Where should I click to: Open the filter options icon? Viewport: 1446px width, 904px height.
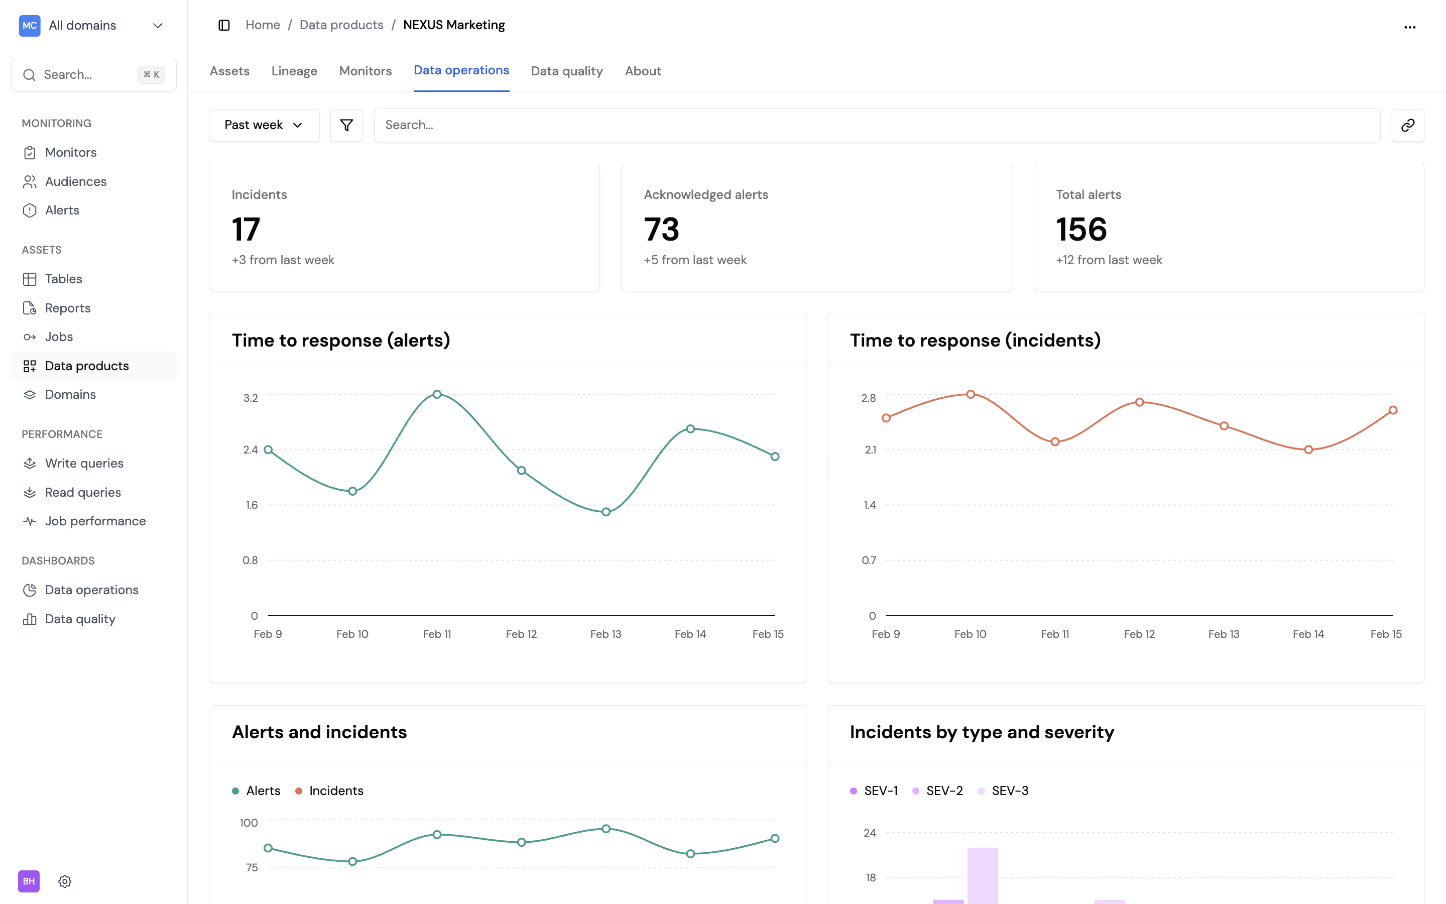pyautogui.click(x=346, y=125)
